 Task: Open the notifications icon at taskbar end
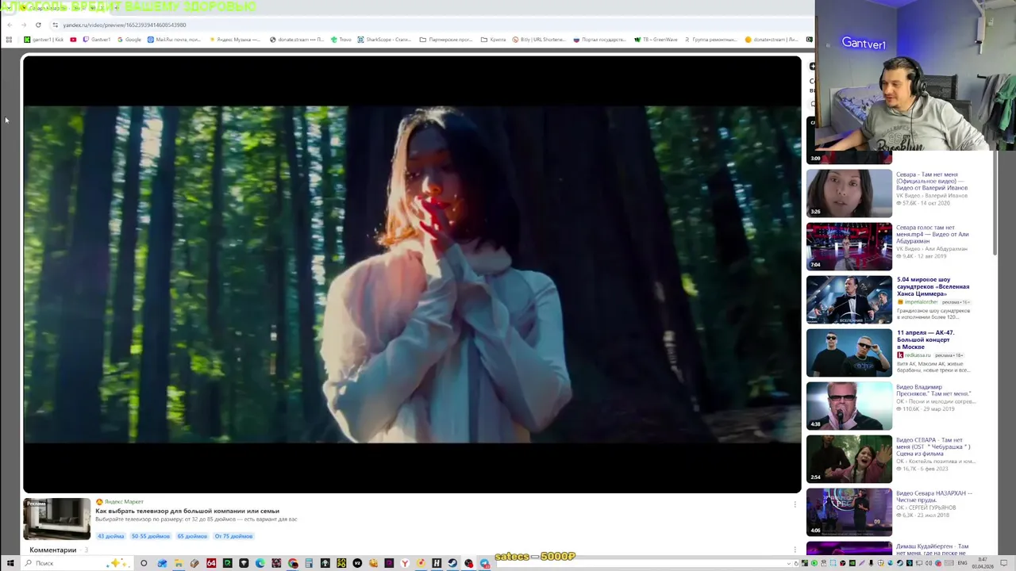1006,563
